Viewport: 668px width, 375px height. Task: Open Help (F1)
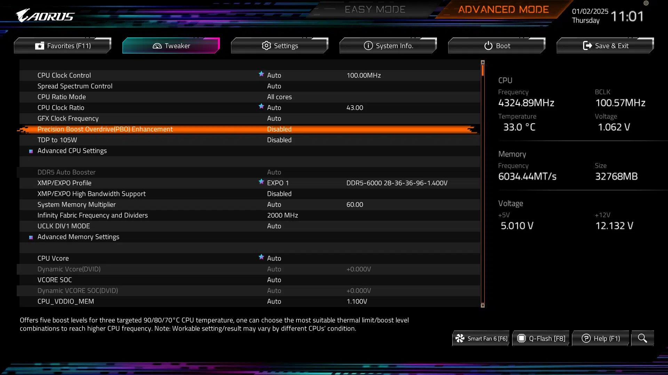pyautogui.click(x=601, y=338)
